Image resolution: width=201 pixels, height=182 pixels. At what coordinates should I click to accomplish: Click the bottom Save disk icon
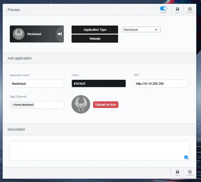pyautogui.click(x=177, y=172)
